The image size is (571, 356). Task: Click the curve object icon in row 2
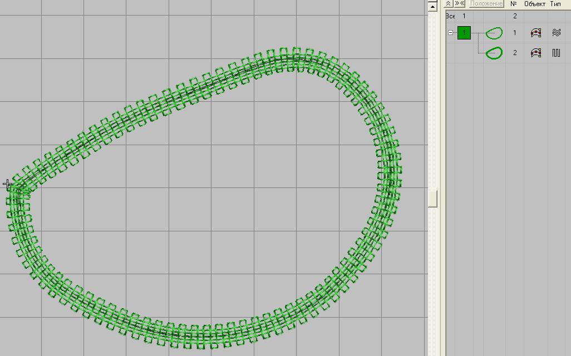coord(536,53)
